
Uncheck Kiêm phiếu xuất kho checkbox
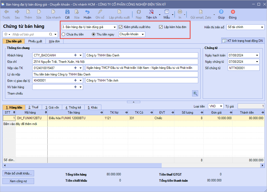[x=121, y=27]
